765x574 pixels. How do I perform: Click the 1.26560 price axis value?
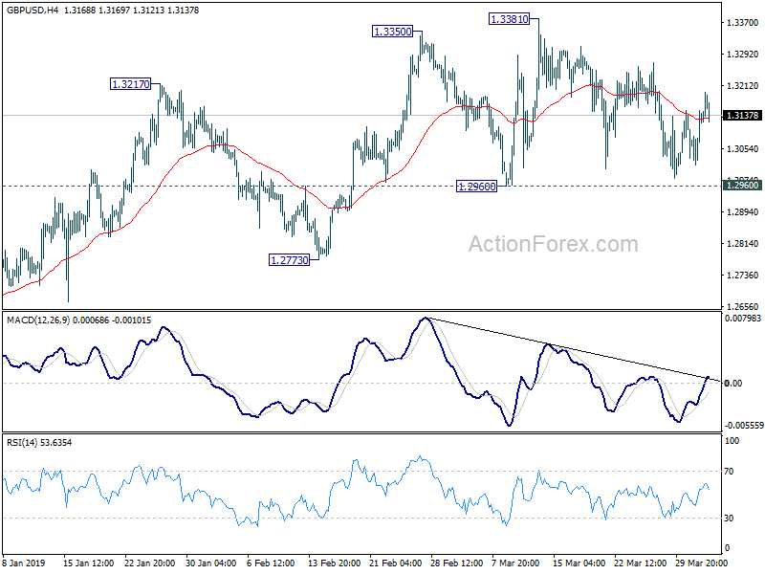click(x=743, y=306)
